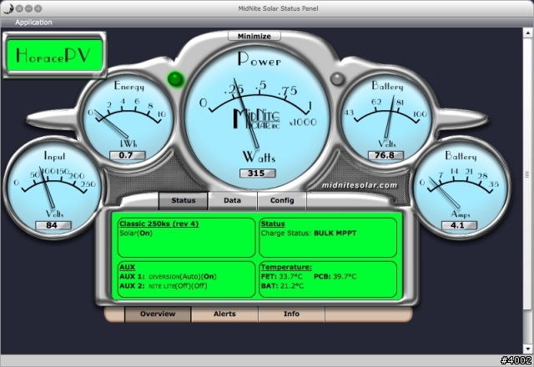Click the Energy kWh gauge dial
The image size is (534, 367).
tap(128, 120)
